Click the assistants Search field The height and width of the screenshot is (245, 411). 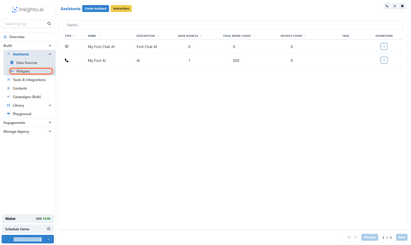[x=233, y=25]
